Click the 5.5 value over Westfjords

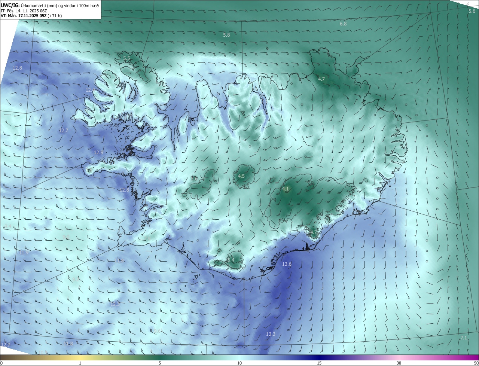click(x=127, y=58)
